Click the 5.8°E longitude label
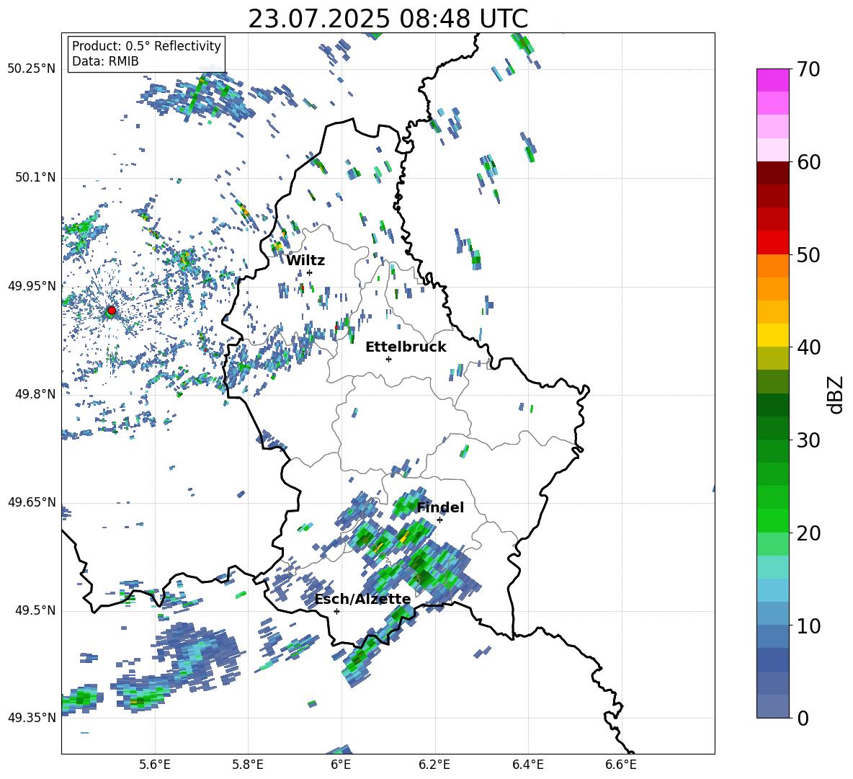 [248, 765]
